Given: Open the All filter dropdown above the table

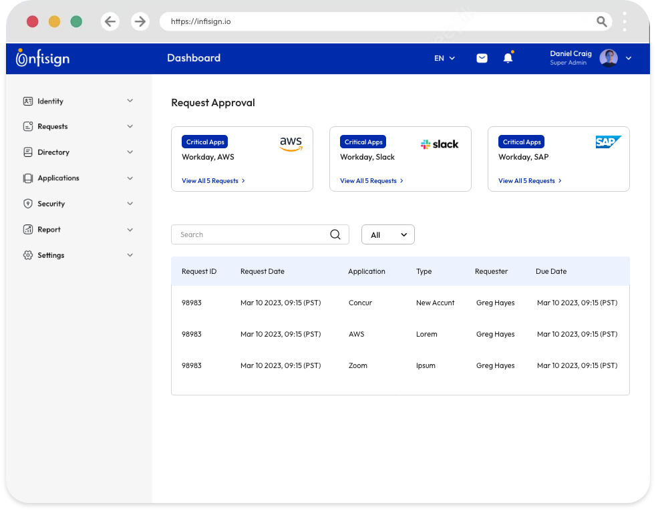Looking at the screenshot, I should point(387,234).
